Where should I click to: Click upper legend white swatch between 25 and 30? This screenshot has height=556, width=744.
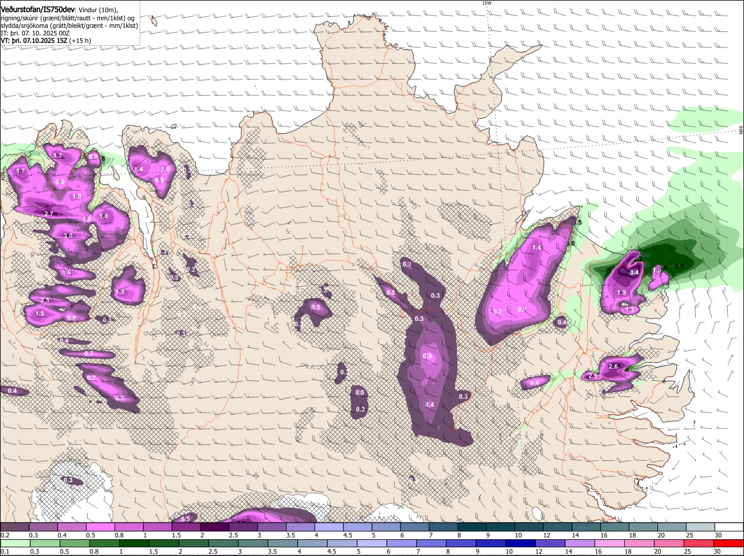point(701,526)
